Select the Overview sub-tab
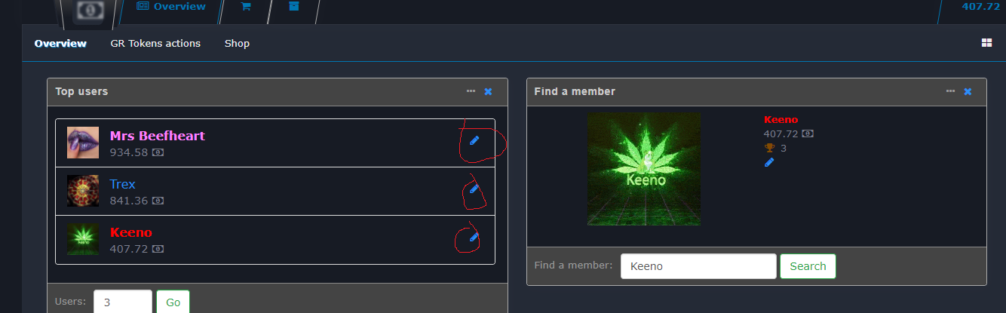 (x=60, y=43)
